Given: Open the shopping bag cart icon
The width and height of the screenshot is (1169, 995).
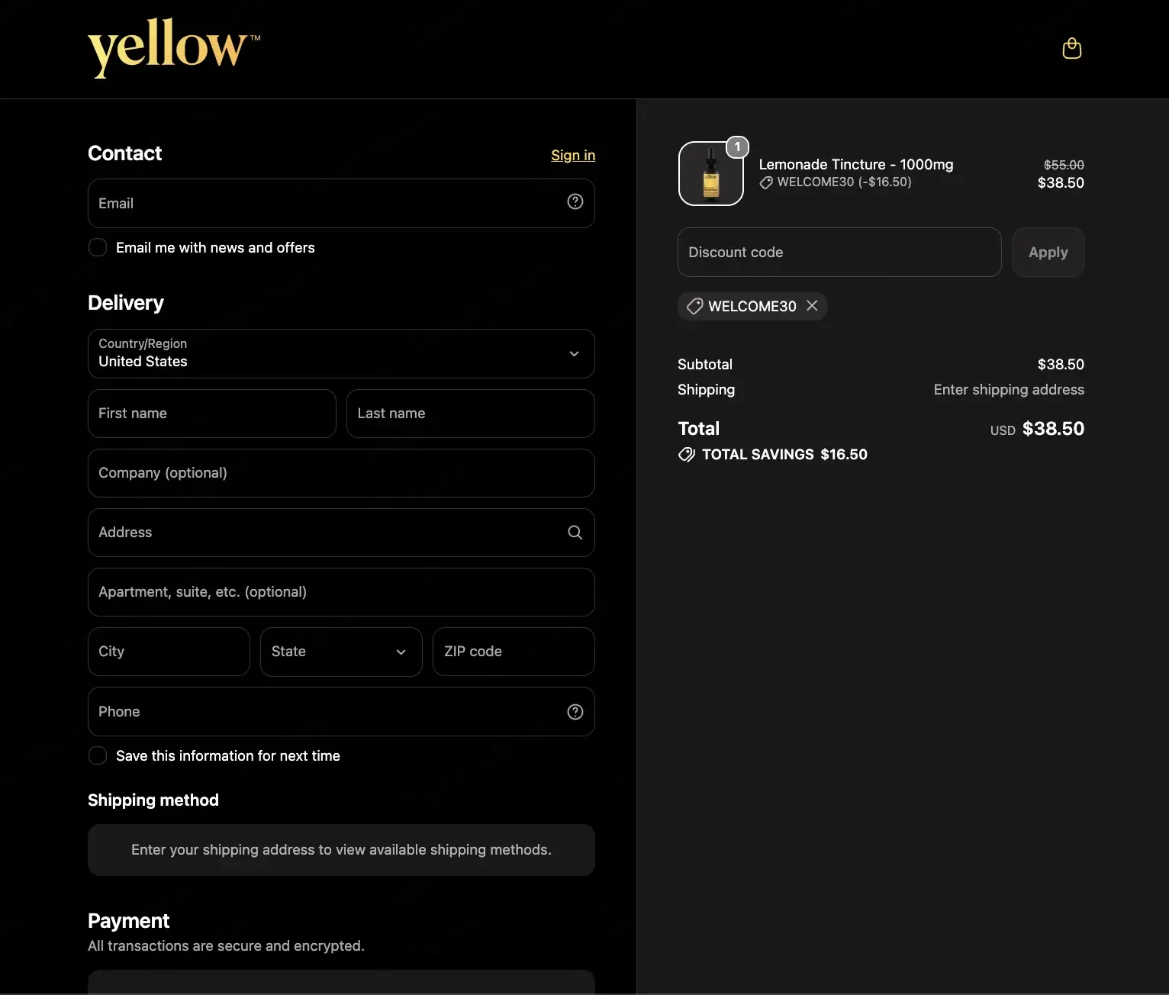Looking at the screenshot, I should (1072, 48).
